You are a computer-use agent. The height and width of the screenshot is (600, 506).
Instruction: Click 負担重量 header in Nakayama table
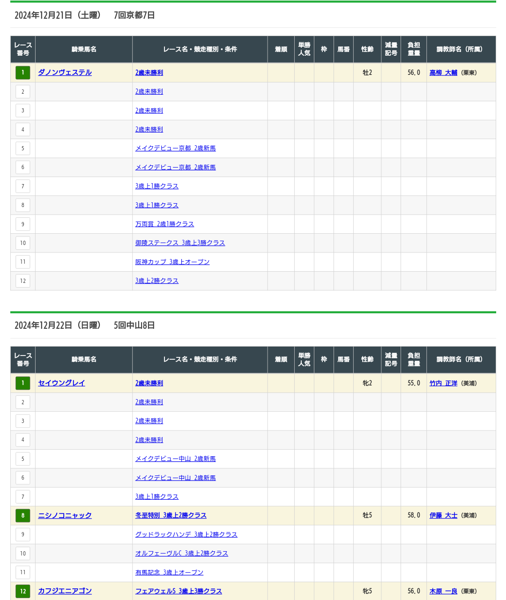[x=414, y=359]
